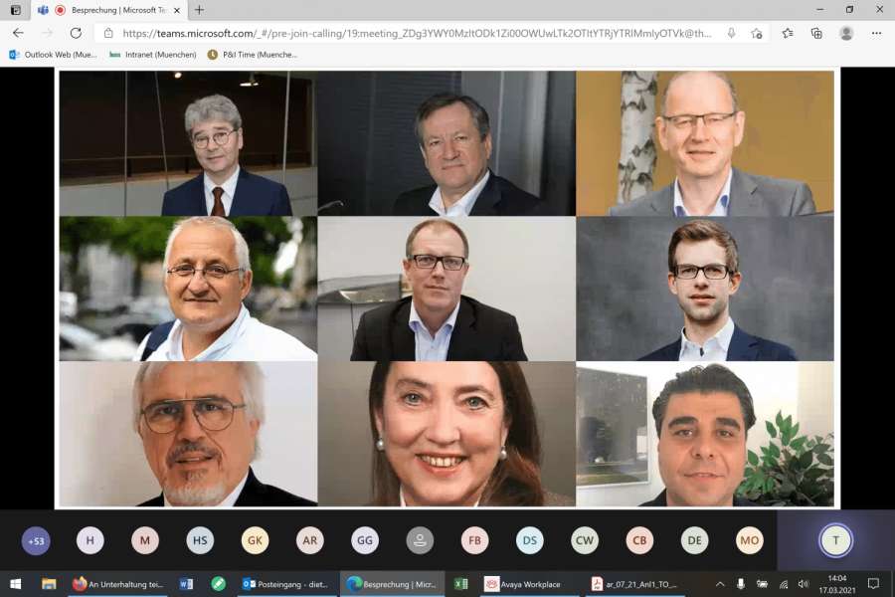Close the Besprechung Microsoft Teams tab

click(177, 10)
